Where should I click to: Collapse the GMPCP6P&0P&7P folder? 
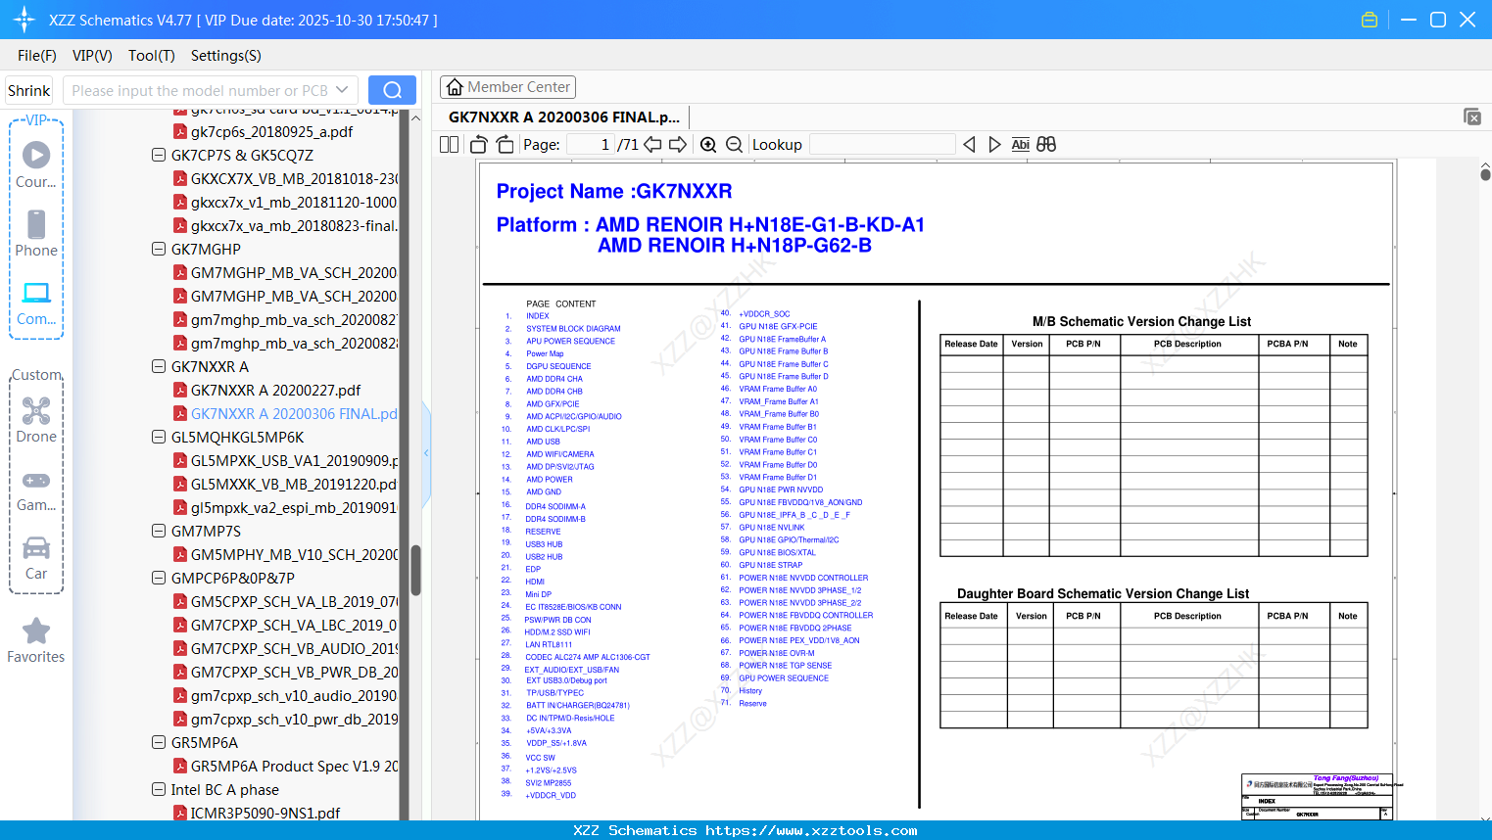(x=159, y=578)
